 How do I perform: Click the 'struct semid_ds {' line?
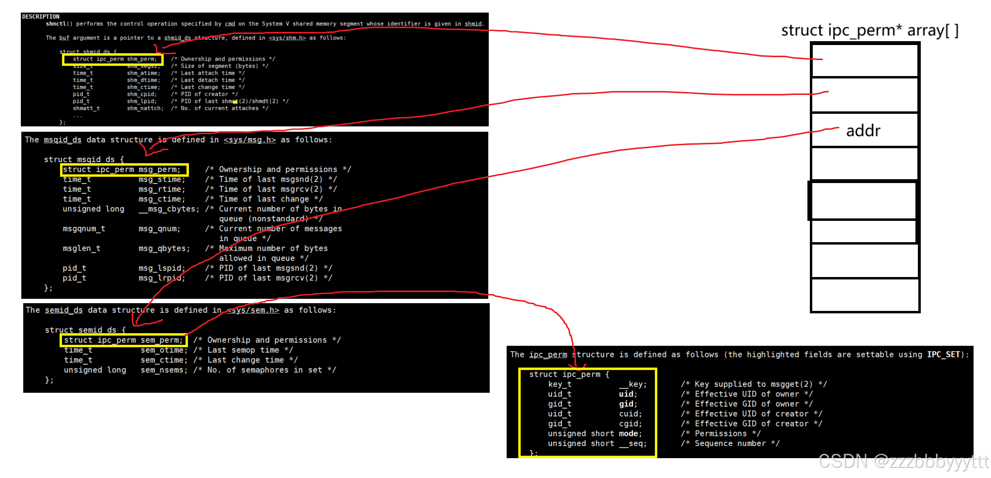pos(85,330)
